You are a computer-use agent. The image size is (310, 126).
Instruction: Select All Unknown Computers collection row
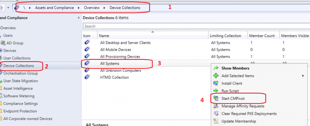click(120, 70)
